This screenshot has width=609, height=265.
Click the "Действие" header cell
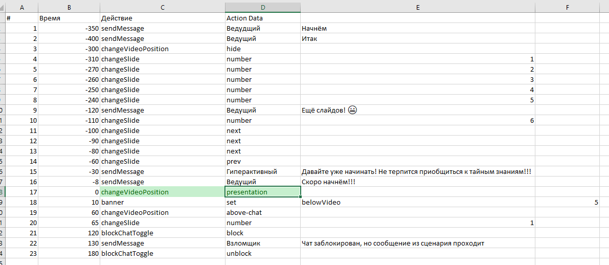162,18
